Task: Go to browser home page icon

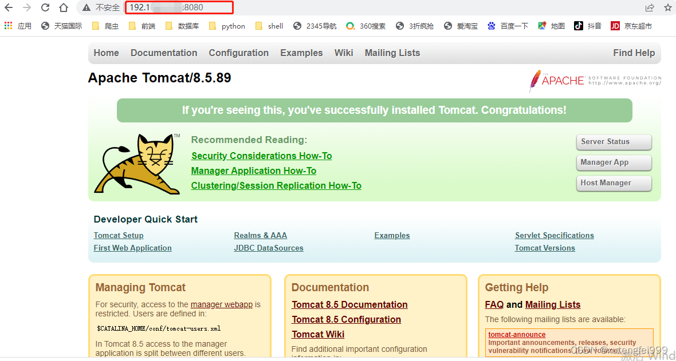Action: pyautogui.click(x=64, y=7)
